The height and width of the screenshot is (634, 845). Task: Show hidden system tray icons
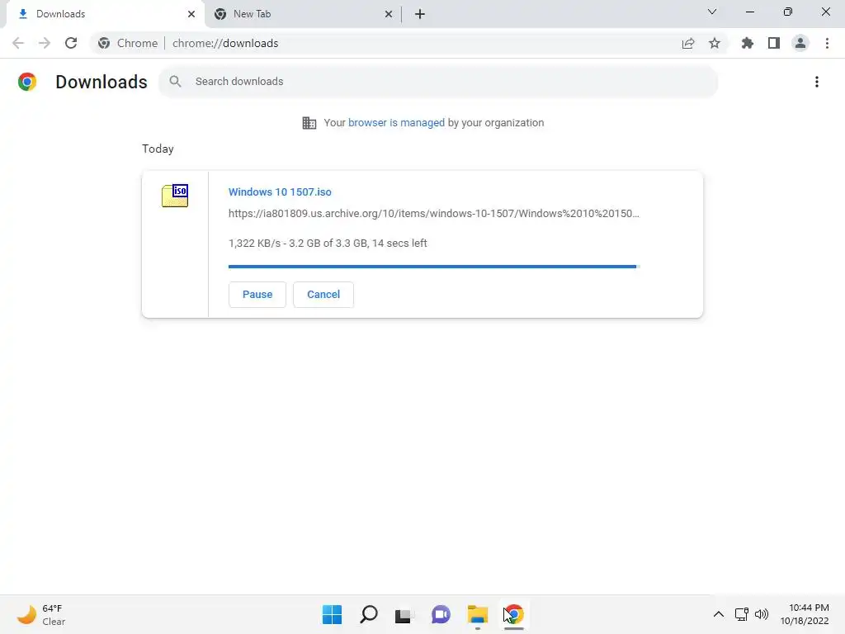tap(719, 614)
